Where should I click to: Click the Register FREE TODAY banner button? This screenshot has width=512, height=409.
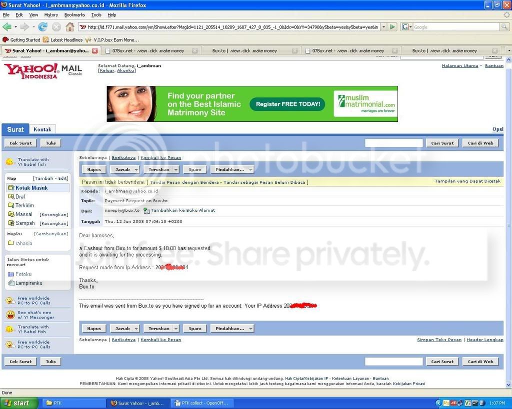(x=287, y=104)
